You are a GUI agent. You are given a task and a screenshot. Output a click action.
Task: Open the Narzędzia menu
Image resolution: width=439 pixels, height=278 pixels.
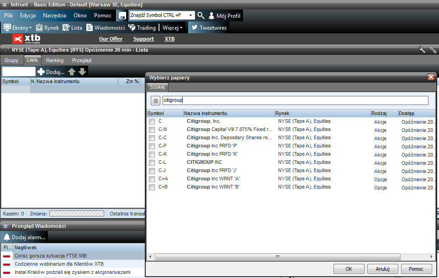click(x=55, y=16)
